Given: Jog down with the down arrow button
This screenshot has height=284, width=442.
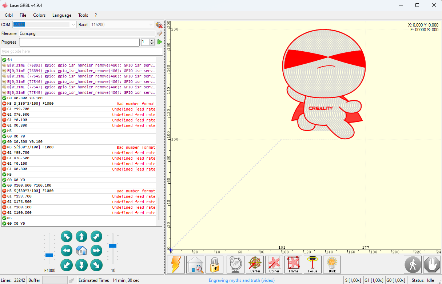Looking at the screenshot, I should (81, 265).
